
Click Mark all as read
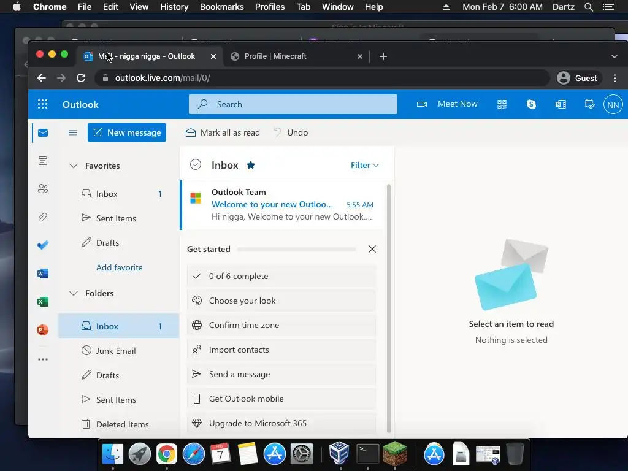pyautogui.click(x=223, y=132)
